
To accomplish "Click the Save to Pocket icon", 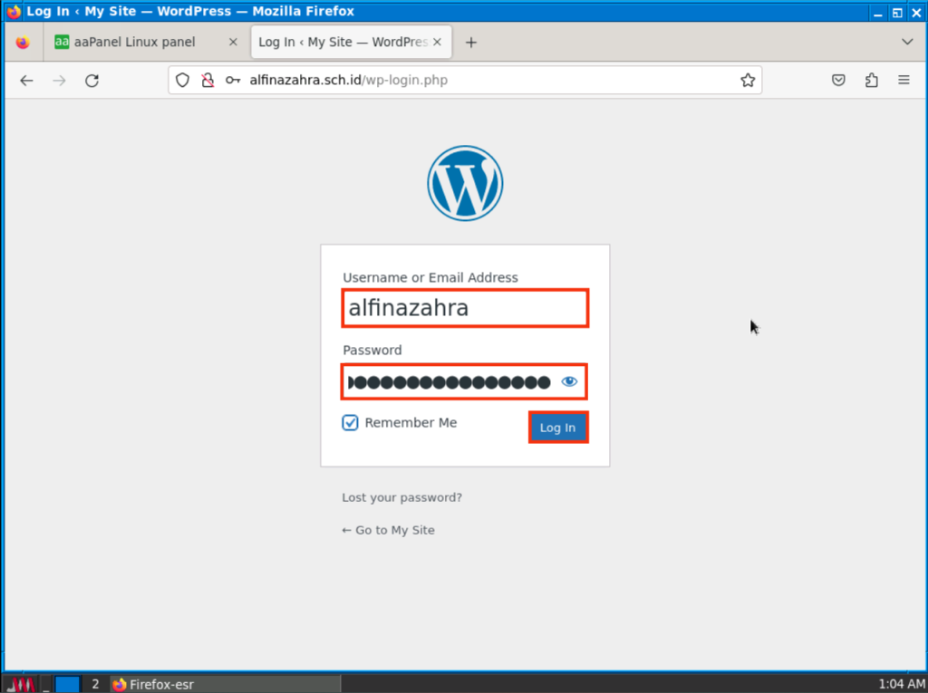I will (x=839, y=81).
